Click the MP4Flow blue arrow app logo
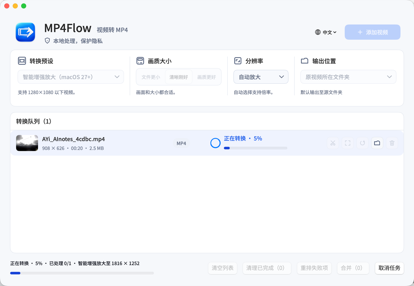Image resolution: width=414 pixels, height=286 pixels. (x=25, y=32)
